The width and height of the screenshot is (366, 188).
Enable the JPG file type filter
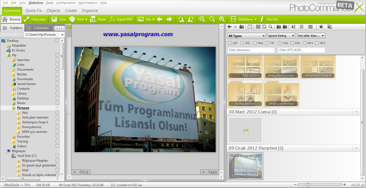(x=242, y=43)
